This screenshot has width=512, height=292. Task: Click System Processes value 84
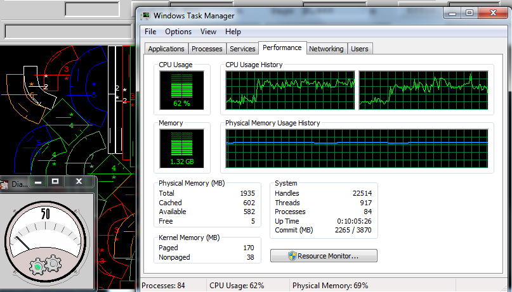tap(368, 212)
